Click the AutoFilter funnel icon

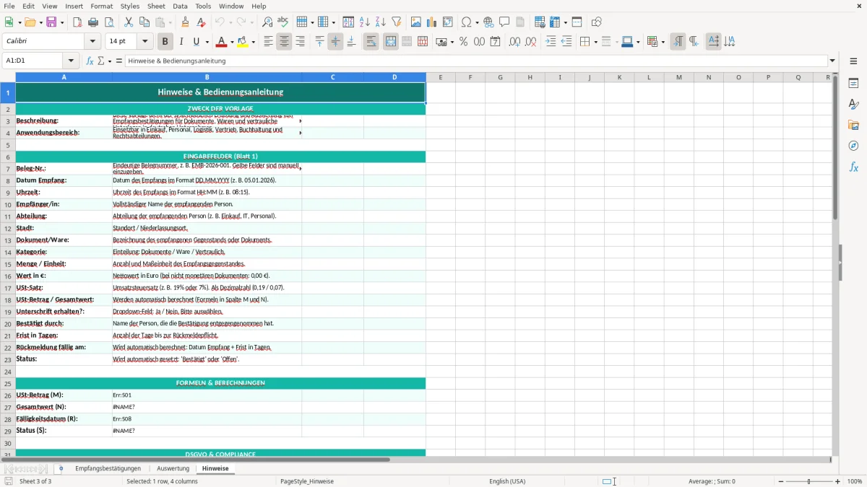(396, 22)
